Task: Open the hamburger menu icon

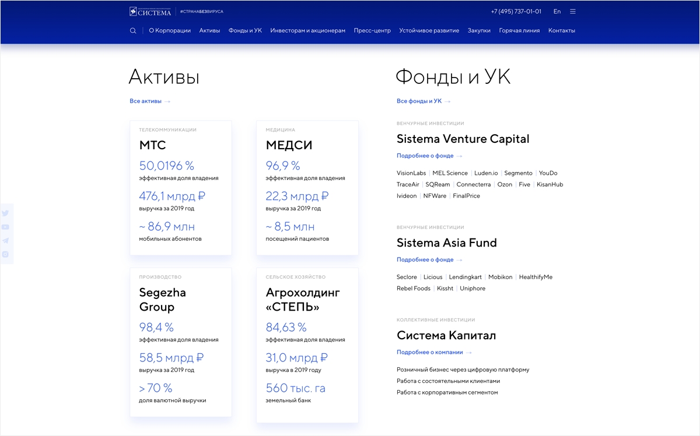Action: pyautogui.click(x=573, y=12)
